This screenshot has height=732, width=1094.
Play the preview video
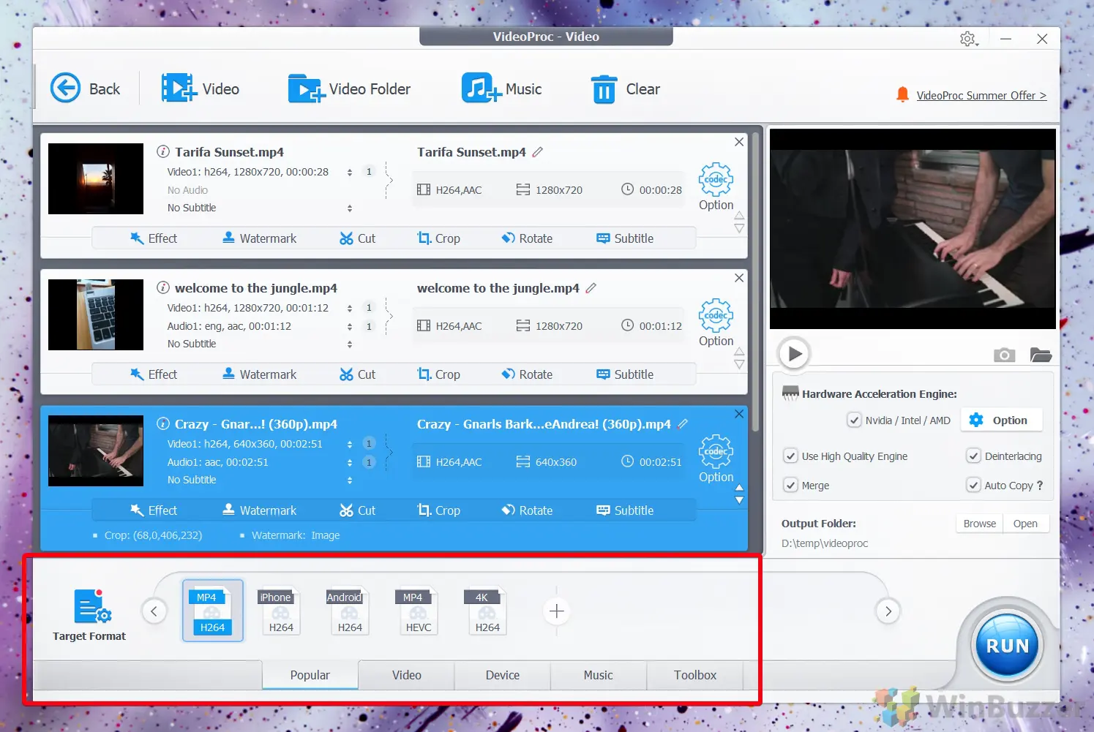coord(794,354)
